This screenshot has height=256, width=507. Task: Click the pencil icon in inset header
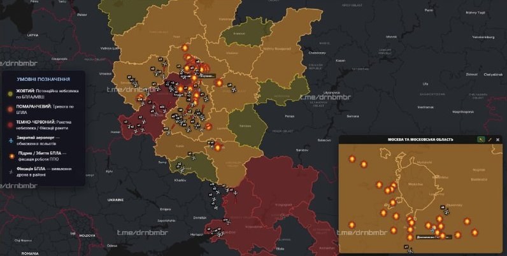490,139
